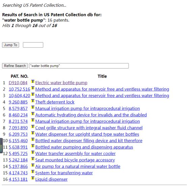Open patent number 5,197,866
Screen dimensions: 187x188
point(18,166)
